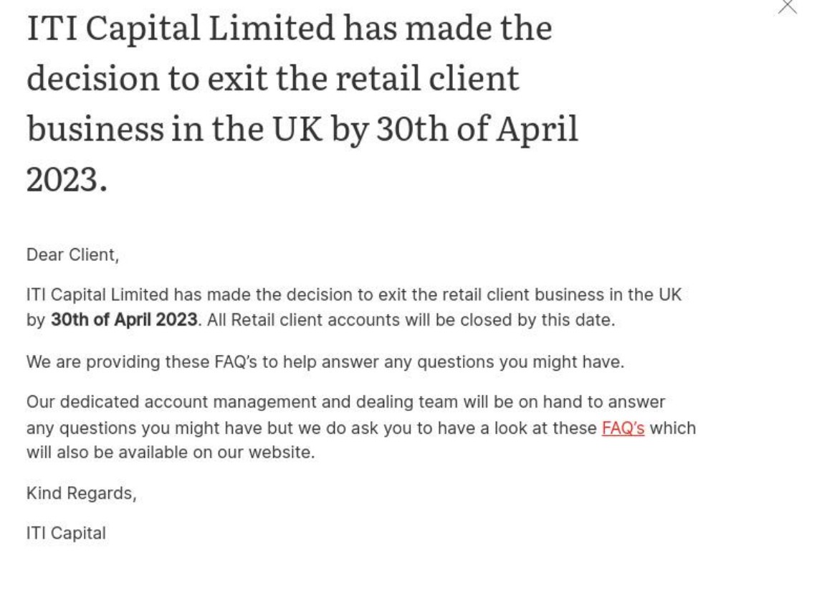Click the headline line 'business in the UK by 30th of April'
This screenshot has width=817, height=601.
click(x=302, y=129)
